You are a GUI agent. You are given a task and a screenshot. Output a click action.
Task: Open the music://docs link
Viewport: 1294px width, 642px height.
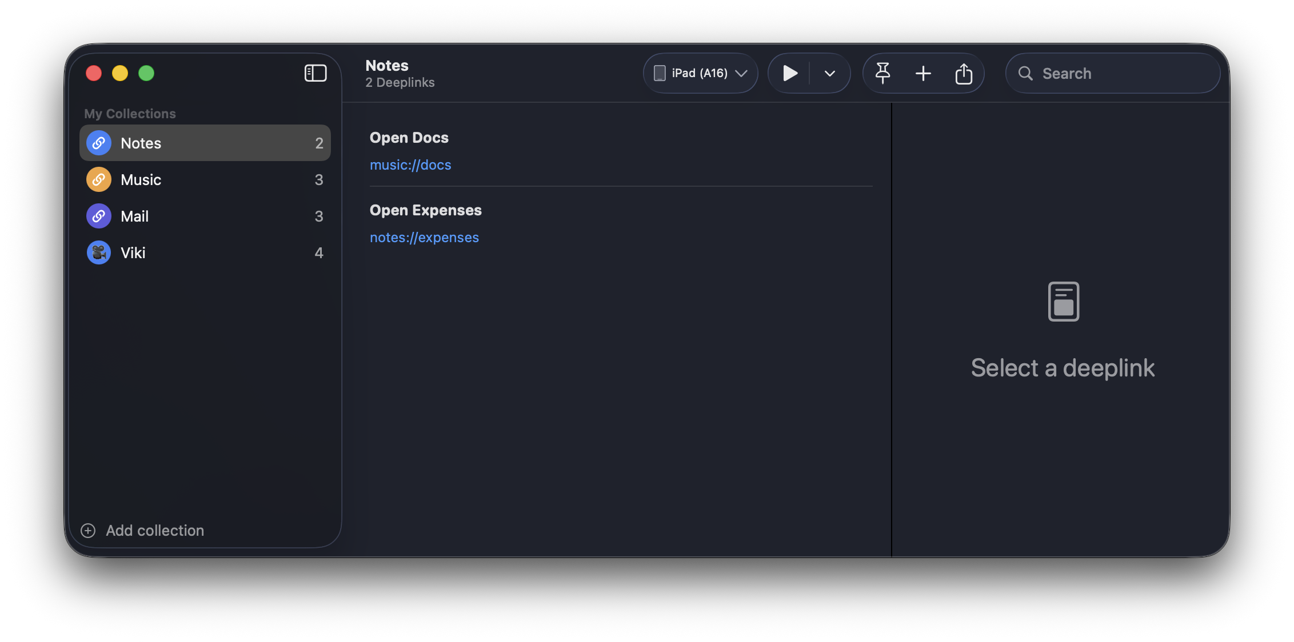pyautogui.click(x=410, y=165)
